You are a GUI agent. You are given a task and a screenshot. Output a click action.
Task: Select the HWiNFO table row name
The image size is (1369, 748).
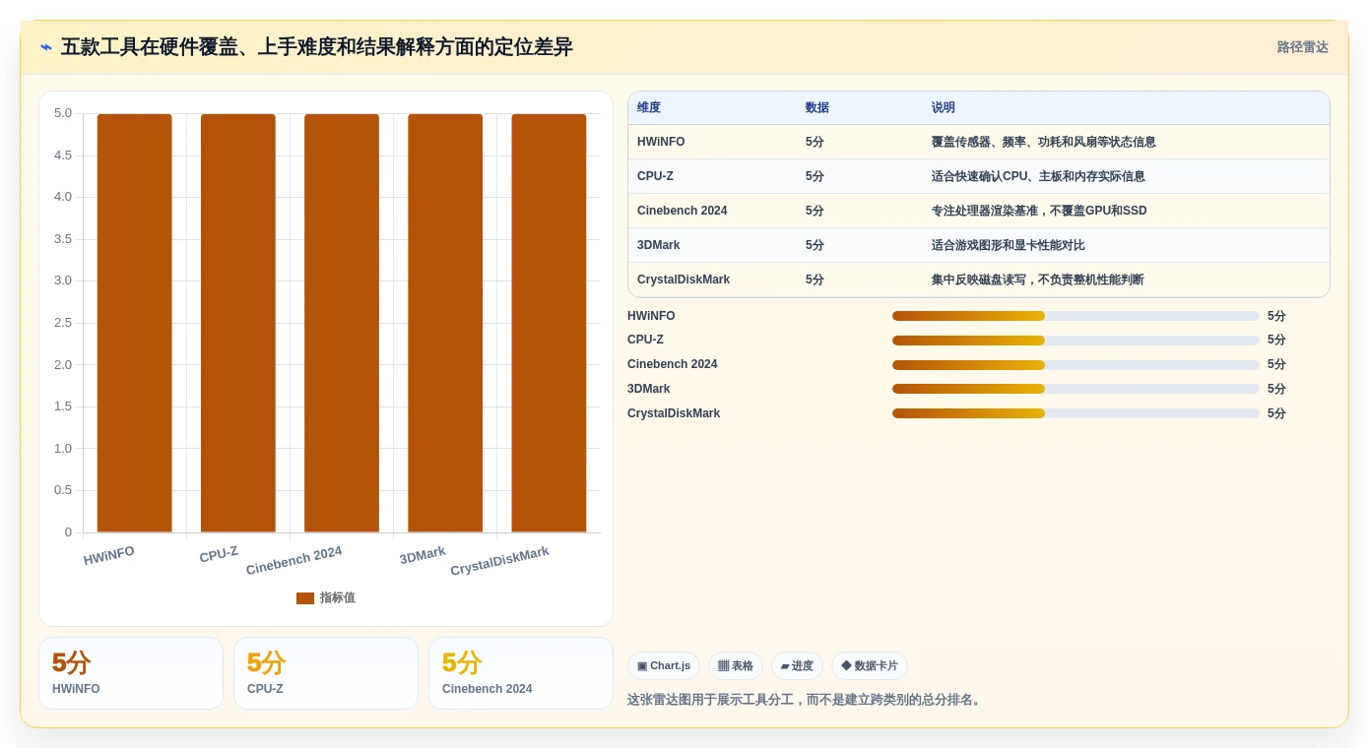[661, 142]
